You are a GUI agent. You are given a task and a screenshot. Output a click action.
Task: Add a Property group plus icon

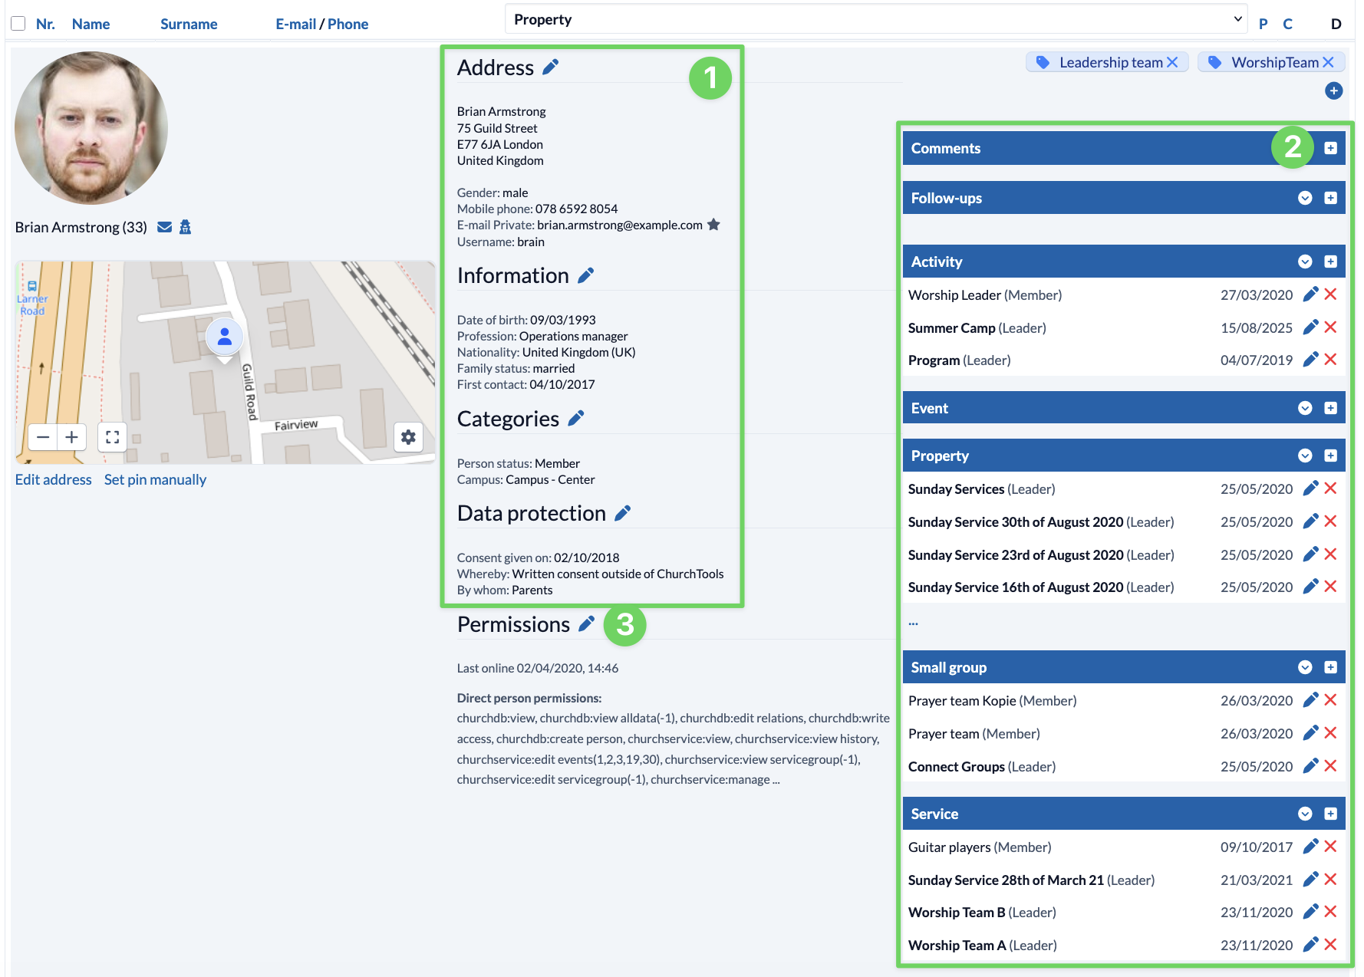point(1331,456)
